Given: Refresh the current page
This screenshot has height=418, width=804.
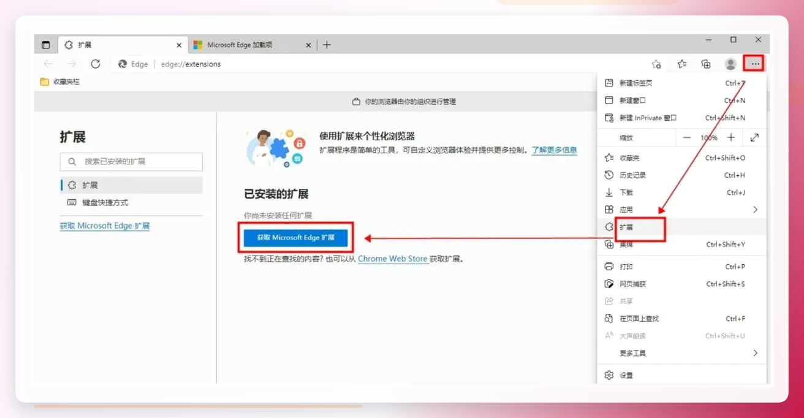Looking at the screenshot, I should (95, 64).
